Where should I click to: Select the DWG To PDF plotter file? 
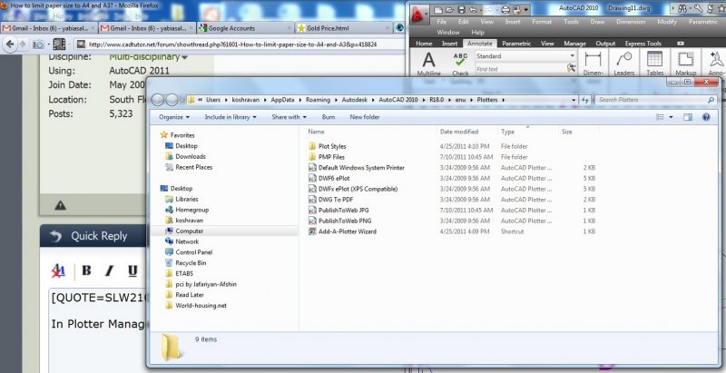(336, 200)
